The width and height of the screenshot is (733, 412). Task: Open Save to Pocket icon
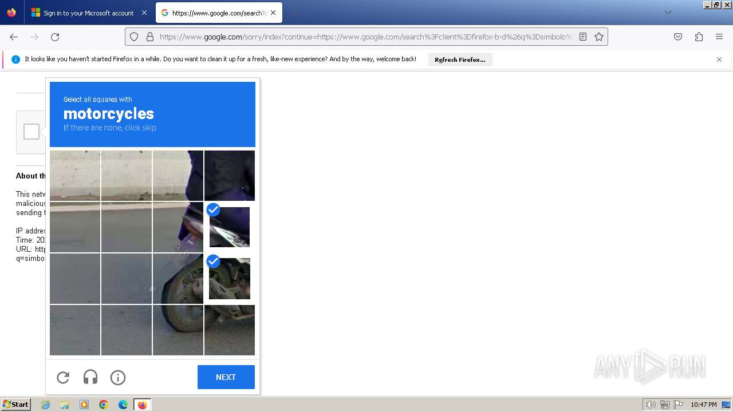pos(678,37)
